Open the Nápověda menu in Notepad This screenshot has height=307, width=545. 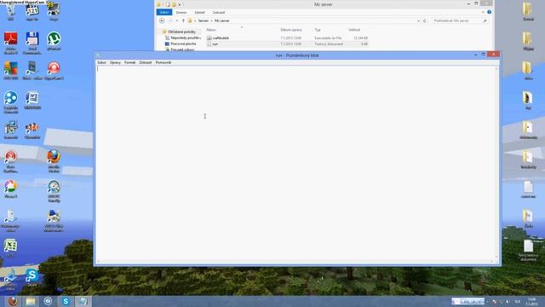(163, 62)
